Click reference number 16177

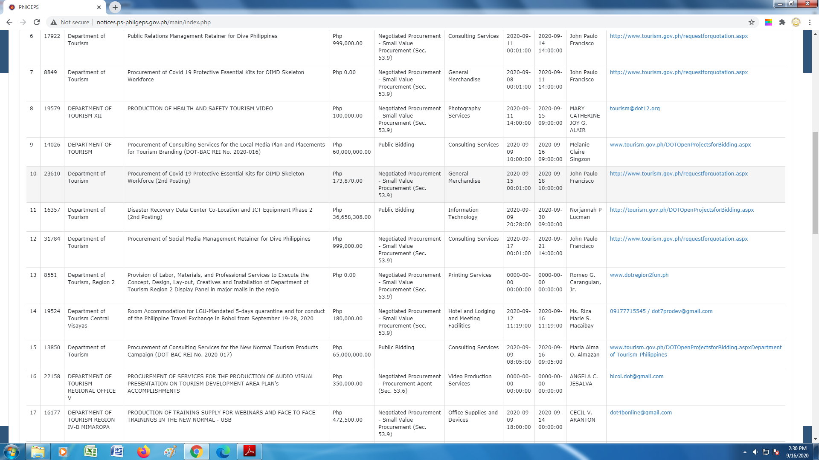pyautogui.click(x=52, y=413)
